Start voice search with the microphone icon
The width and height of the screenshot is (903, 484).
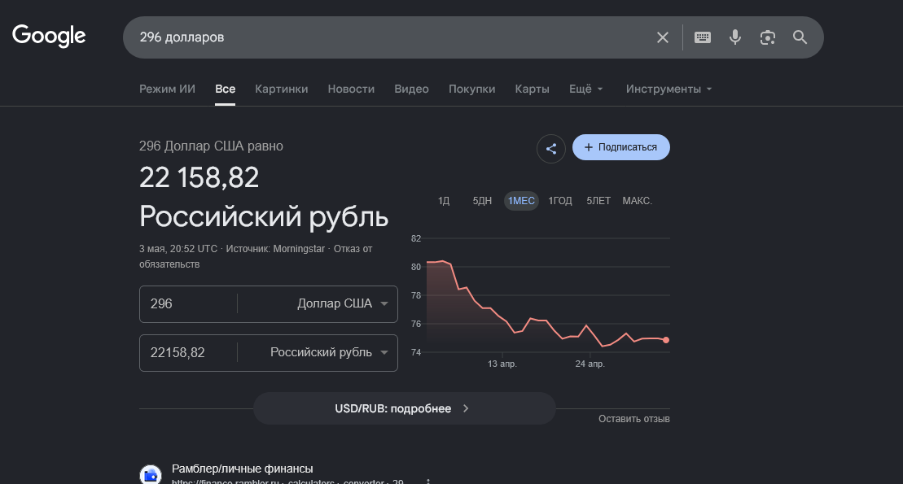pyautogui.click(x=734, y=37)
